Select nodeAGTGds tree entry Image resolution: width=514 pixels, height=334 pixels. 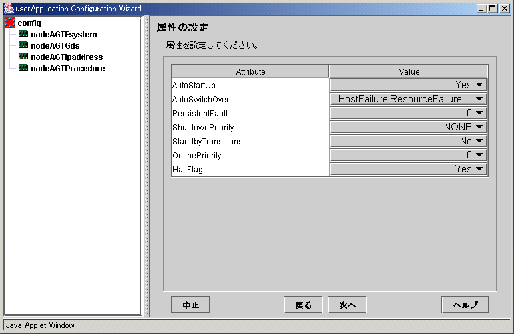(55, 46)
